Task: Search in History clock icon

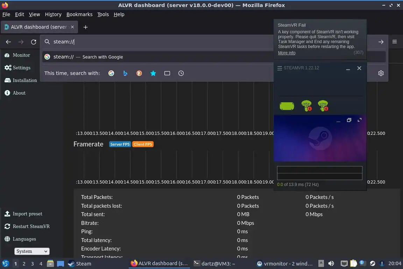Action: click(181, 73)
